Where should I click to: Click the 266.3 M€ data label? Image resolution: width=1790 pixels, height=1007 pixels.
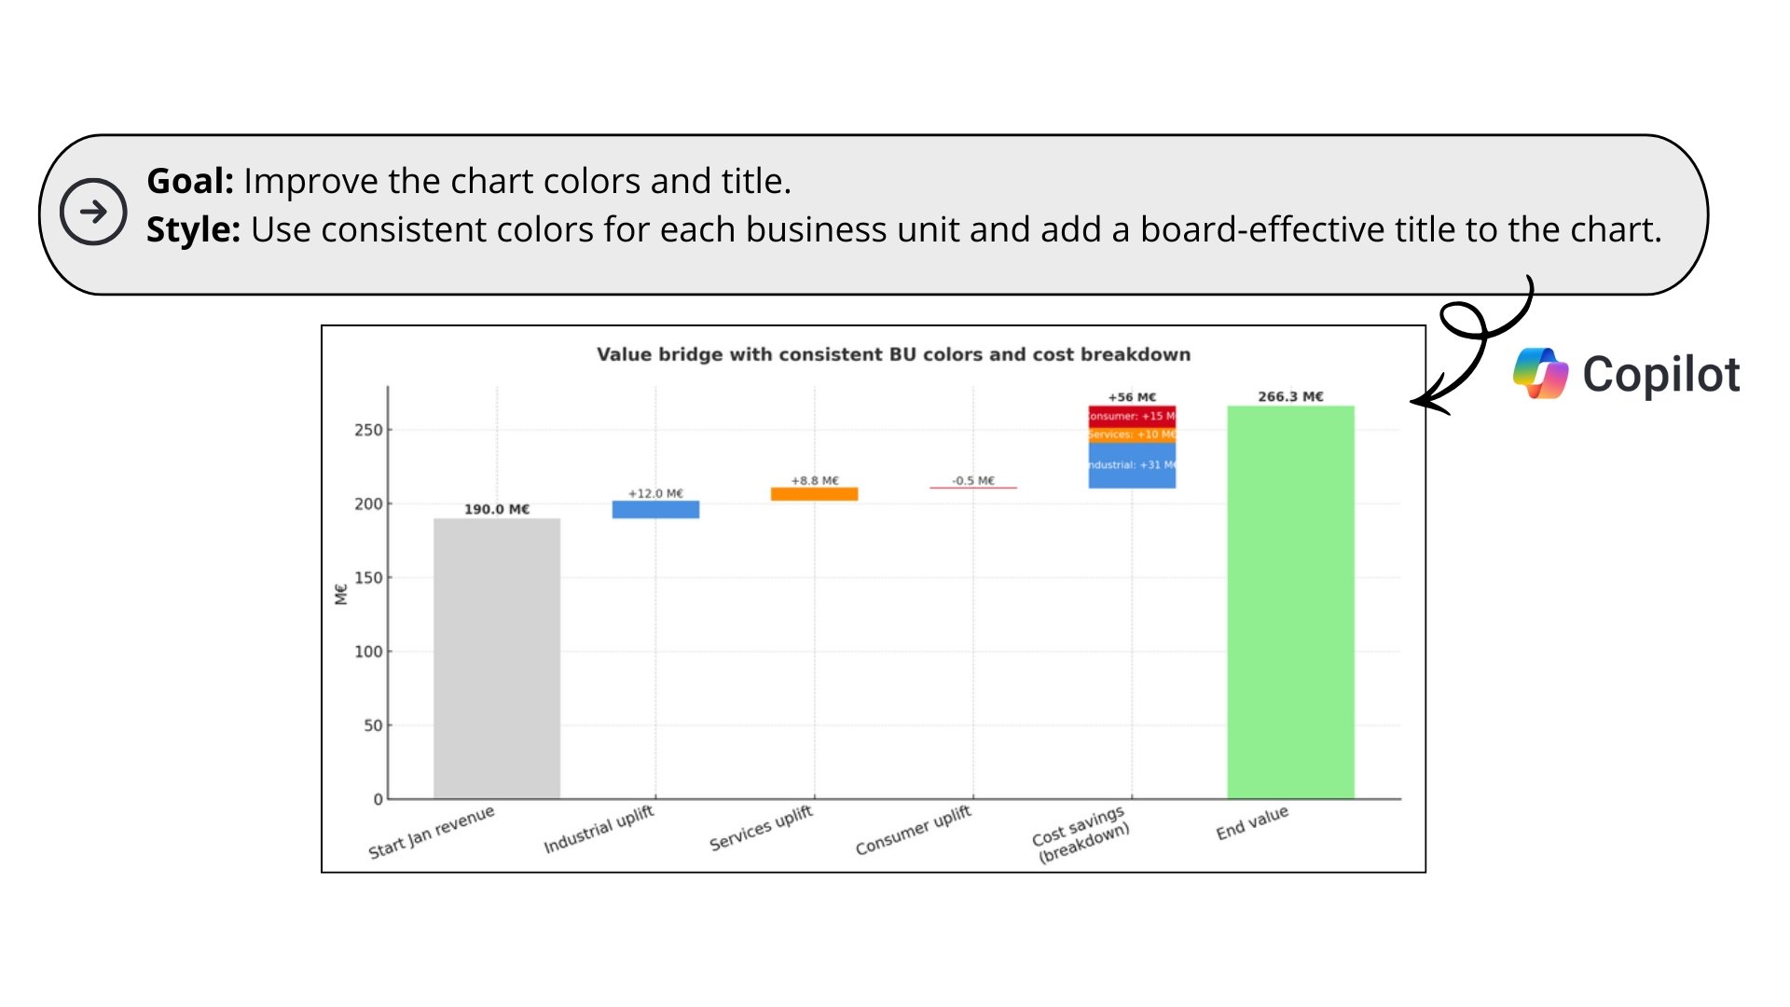coord(1290,396)
